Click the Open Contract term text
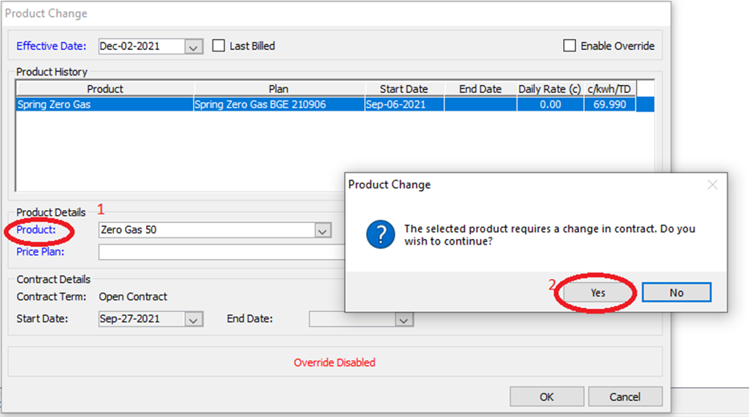749x417 pixels. tap(133, 297)
